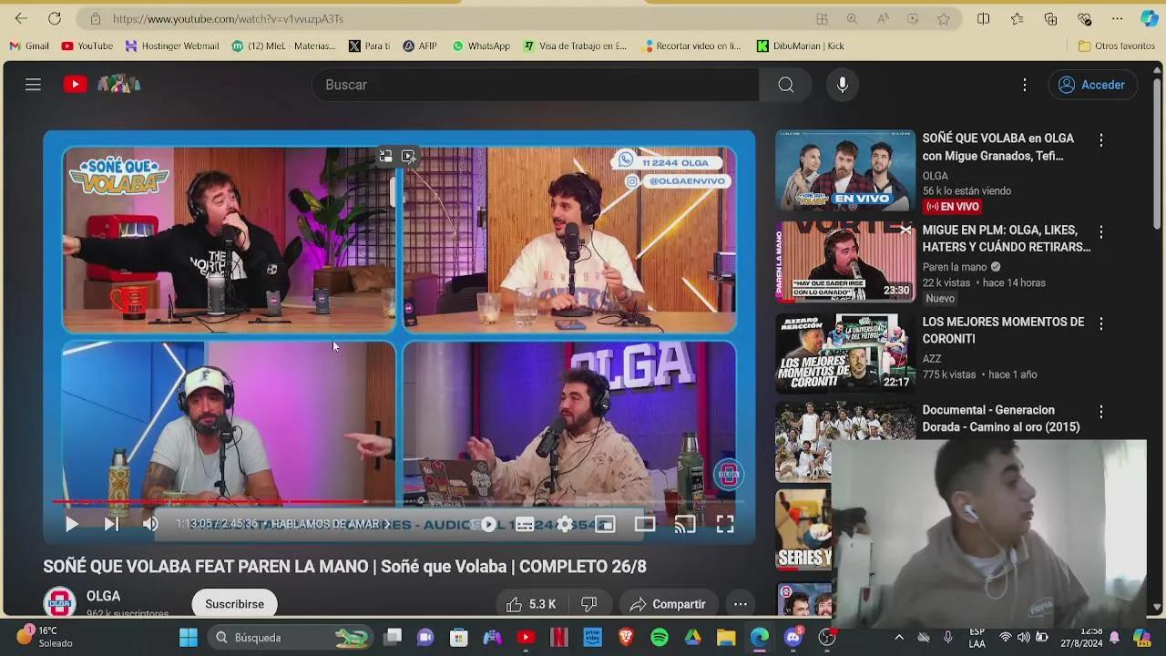Open the Windows Start menu
1166x656 pixels.
(189, 638)
